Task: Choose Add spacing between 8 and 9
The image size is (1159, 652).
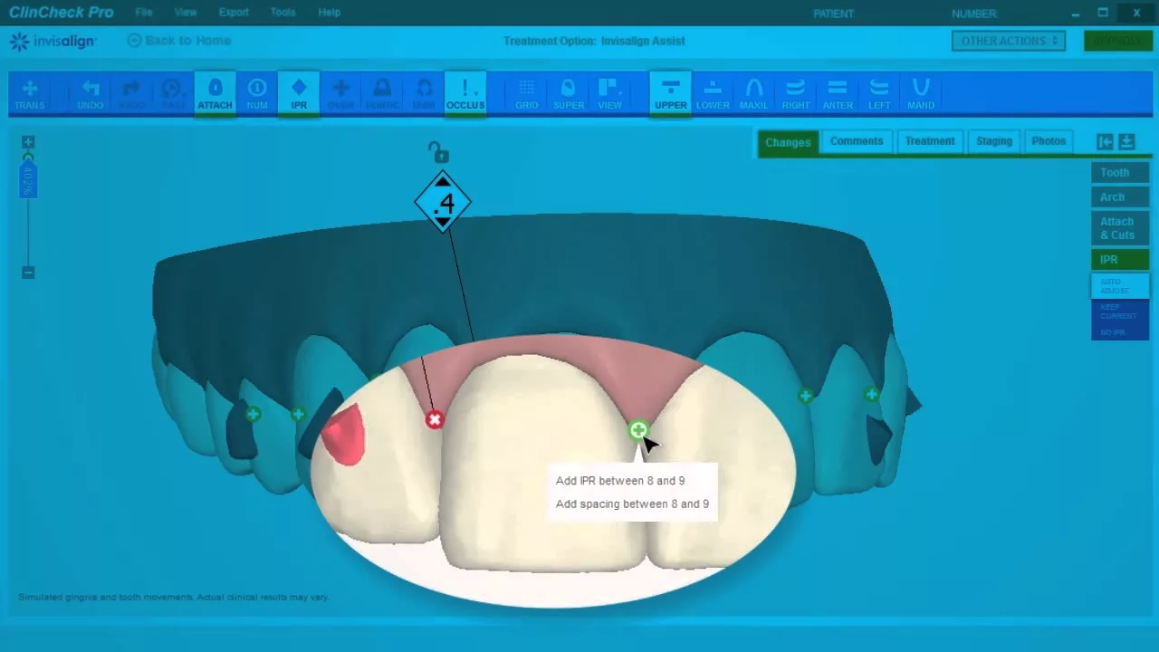Action: coord(632,503)
